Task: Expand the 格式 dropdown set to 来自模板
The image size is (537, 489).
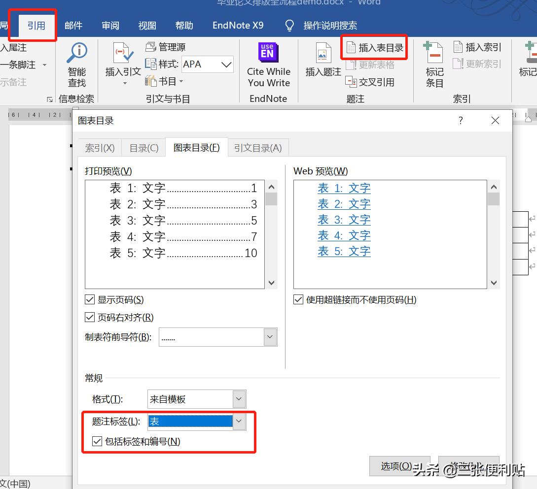Action: pyautogui.click(x=239, y=399)
